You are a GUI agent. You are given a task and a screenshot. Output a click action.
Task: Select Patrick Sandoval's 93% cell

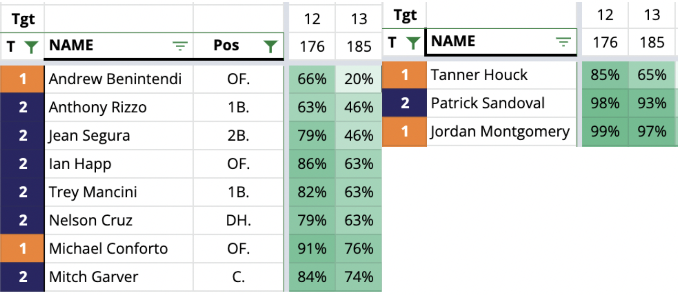coord(652,103)
